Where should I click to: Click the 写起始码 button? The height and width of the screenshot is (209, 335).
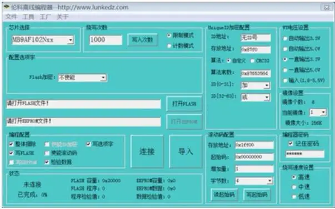click(x=257, y=195)
